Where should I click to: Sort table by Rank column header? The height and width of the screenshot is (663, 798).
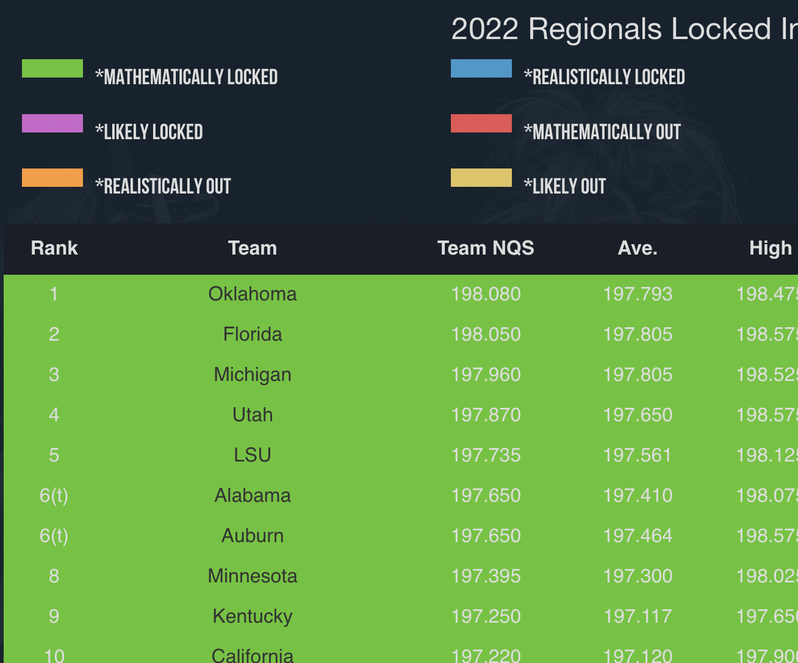pyautogui.click(x=54, y=248)
